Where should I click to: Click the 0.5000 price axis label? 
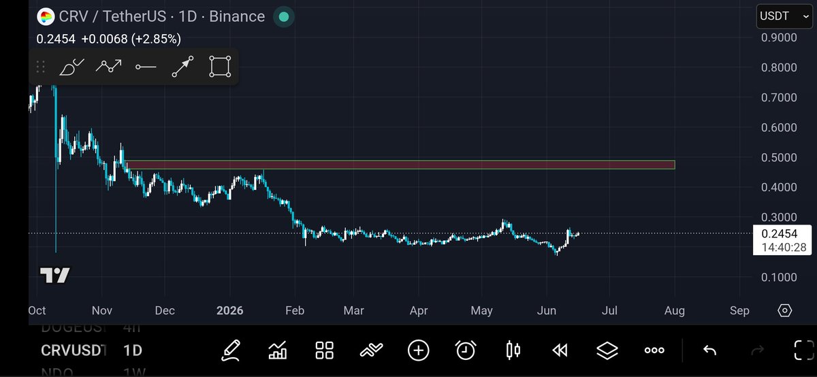pos(779,157)
